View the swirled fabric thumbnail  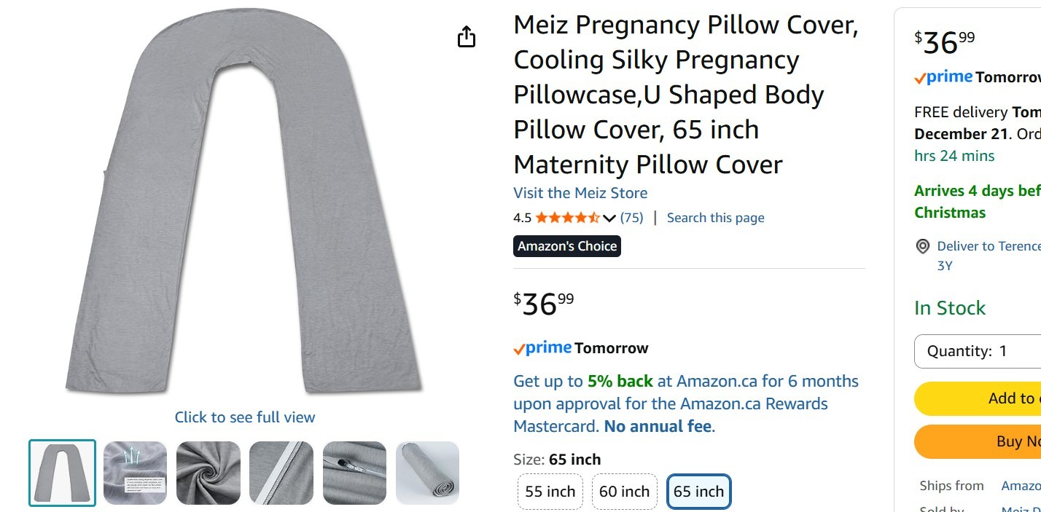[208, 473]
